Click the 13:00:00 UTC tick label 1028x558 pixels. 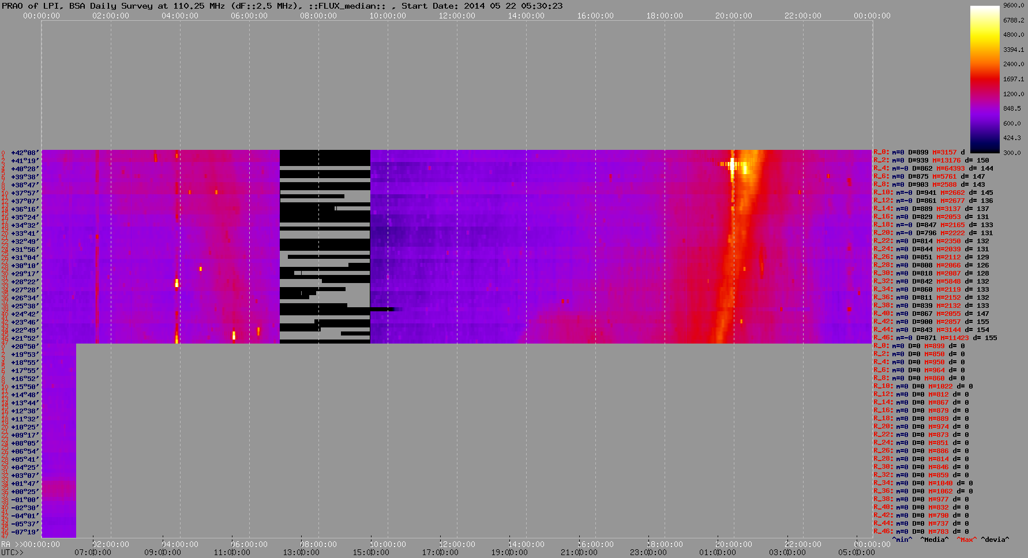point(301,552)
